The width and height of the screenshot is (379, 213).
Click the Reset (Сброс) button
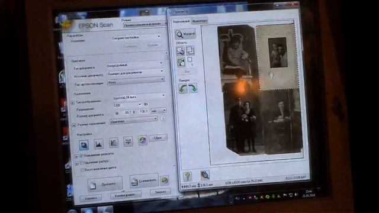click(158, 138)
